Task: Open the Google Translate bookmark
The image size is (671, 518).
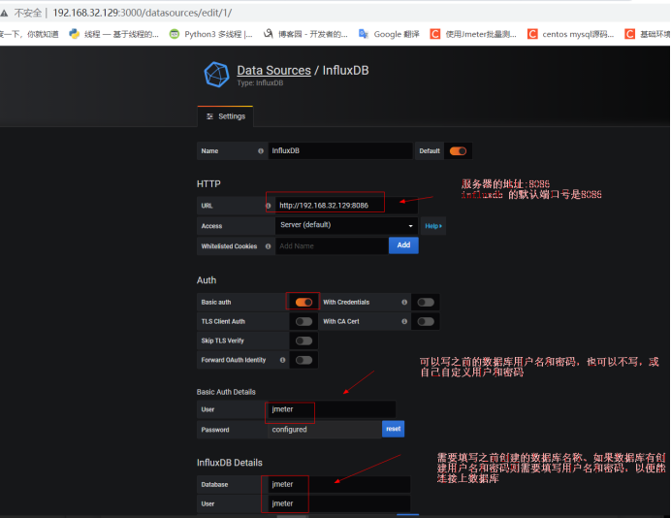Action: [x=389, y=34]
